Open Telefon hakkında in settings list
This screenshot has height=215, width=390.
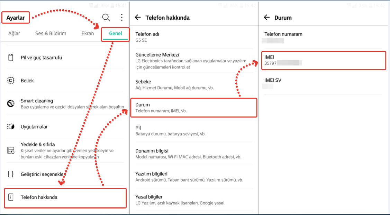[65, 197]
